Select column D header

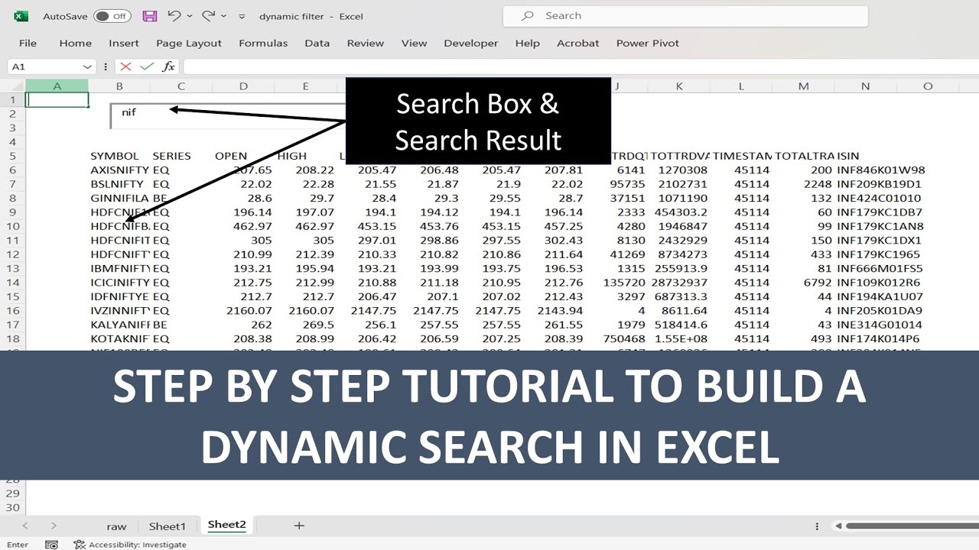click(x=243, y=86)
